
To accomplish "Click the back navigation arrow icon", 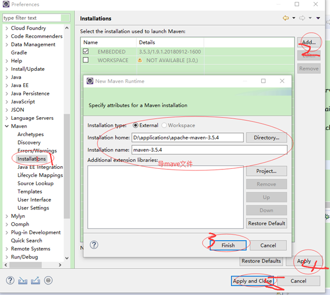I will click(x=286, y=18).
